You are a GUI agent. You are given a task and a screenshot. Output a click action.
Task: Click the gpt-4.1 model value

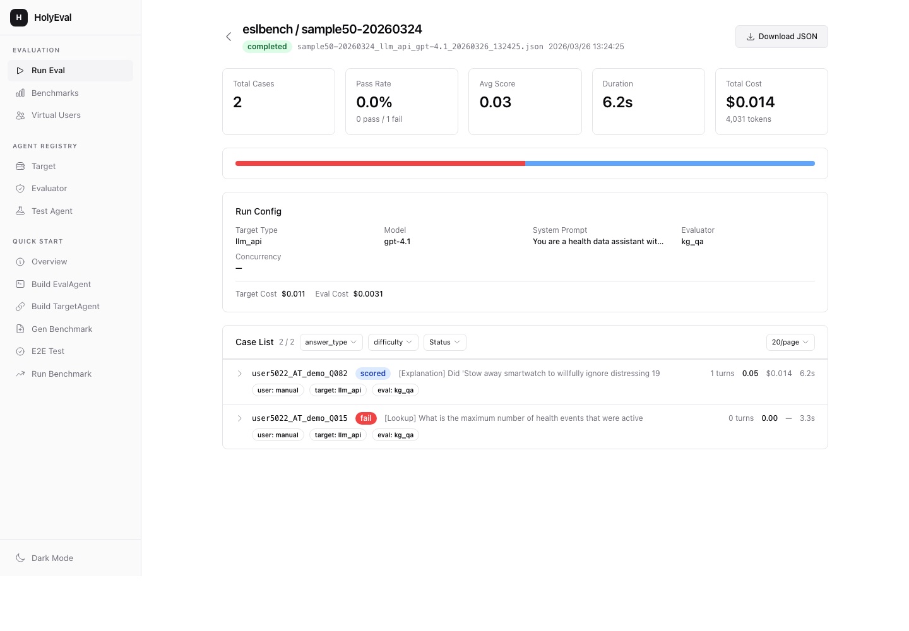tap(397, 242)
